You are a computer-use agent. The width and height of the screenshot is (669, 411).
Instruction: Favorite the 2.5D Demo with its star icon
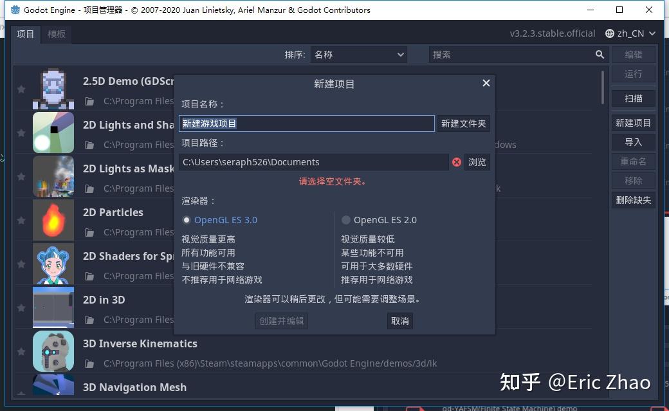(20, 89)
